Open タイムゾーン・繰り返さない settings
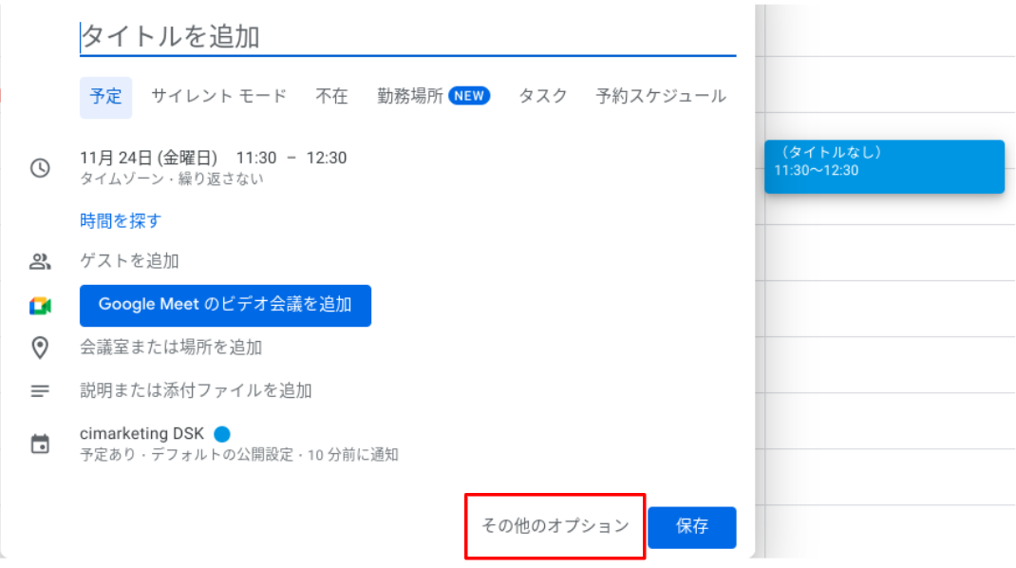 (x=172, y=179)
